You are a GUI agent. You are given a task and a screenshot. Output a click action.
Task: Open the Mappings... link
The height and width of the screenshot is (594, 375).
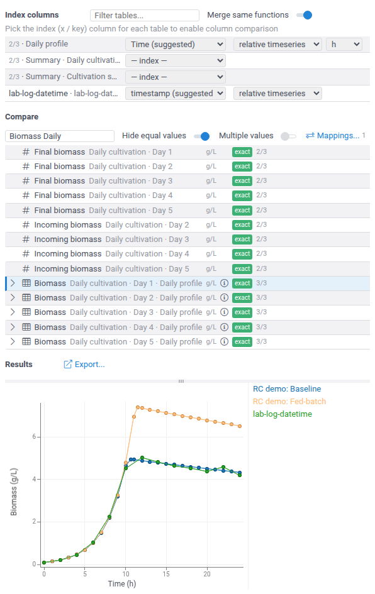click(338, 136)
